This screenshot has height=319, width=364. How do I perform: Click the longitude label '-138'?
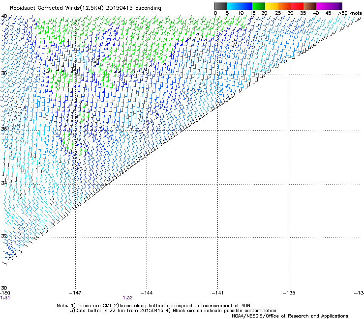pyautogui.click(x=289, y=293)
